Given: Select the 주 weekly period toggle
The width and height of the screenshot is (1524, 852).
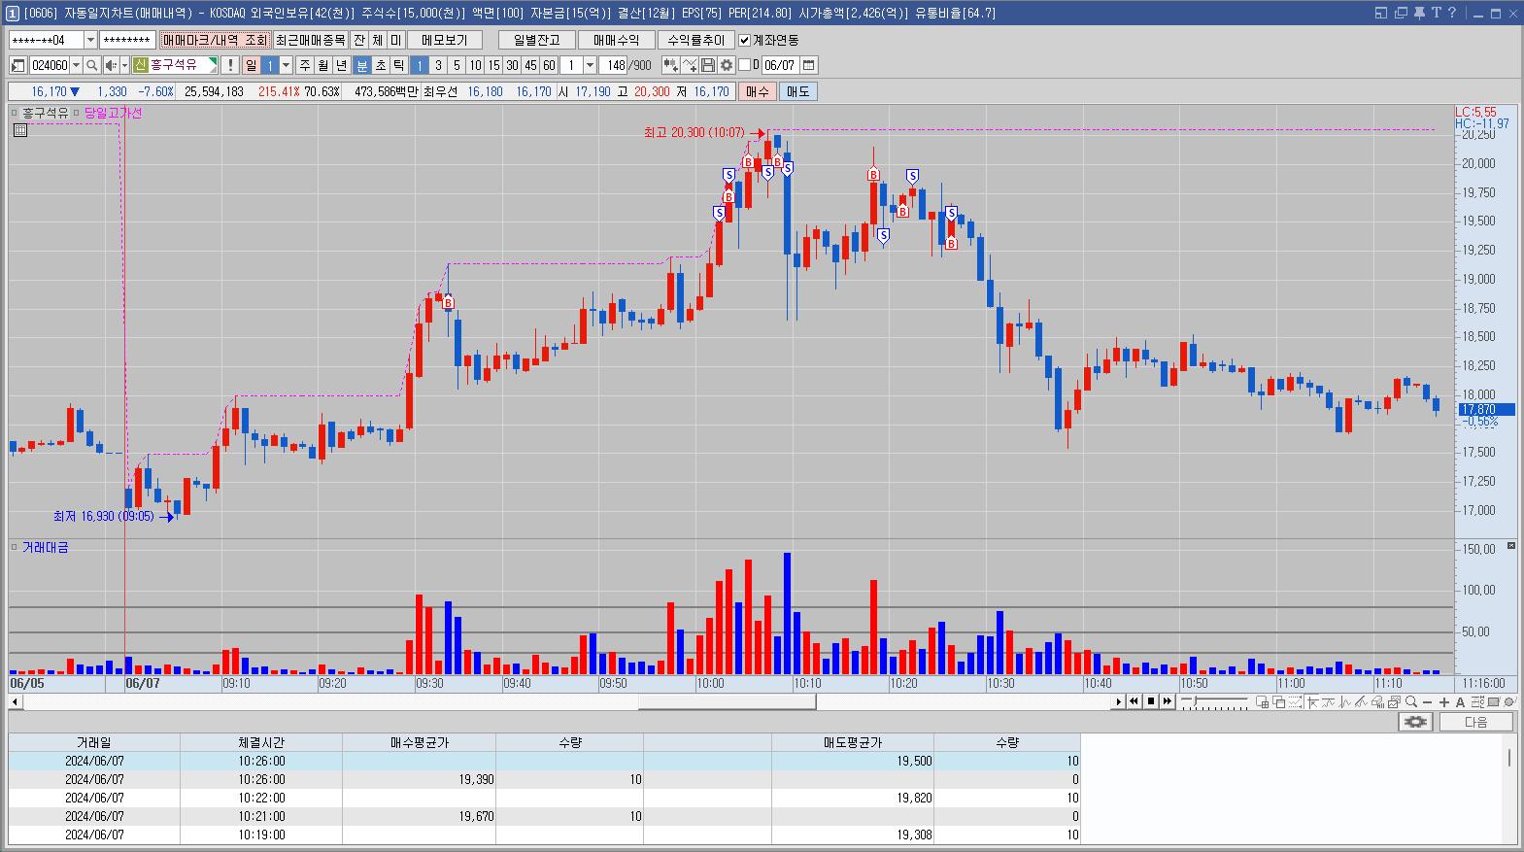Looking at the screenshot, I should [x=305, y=65].
